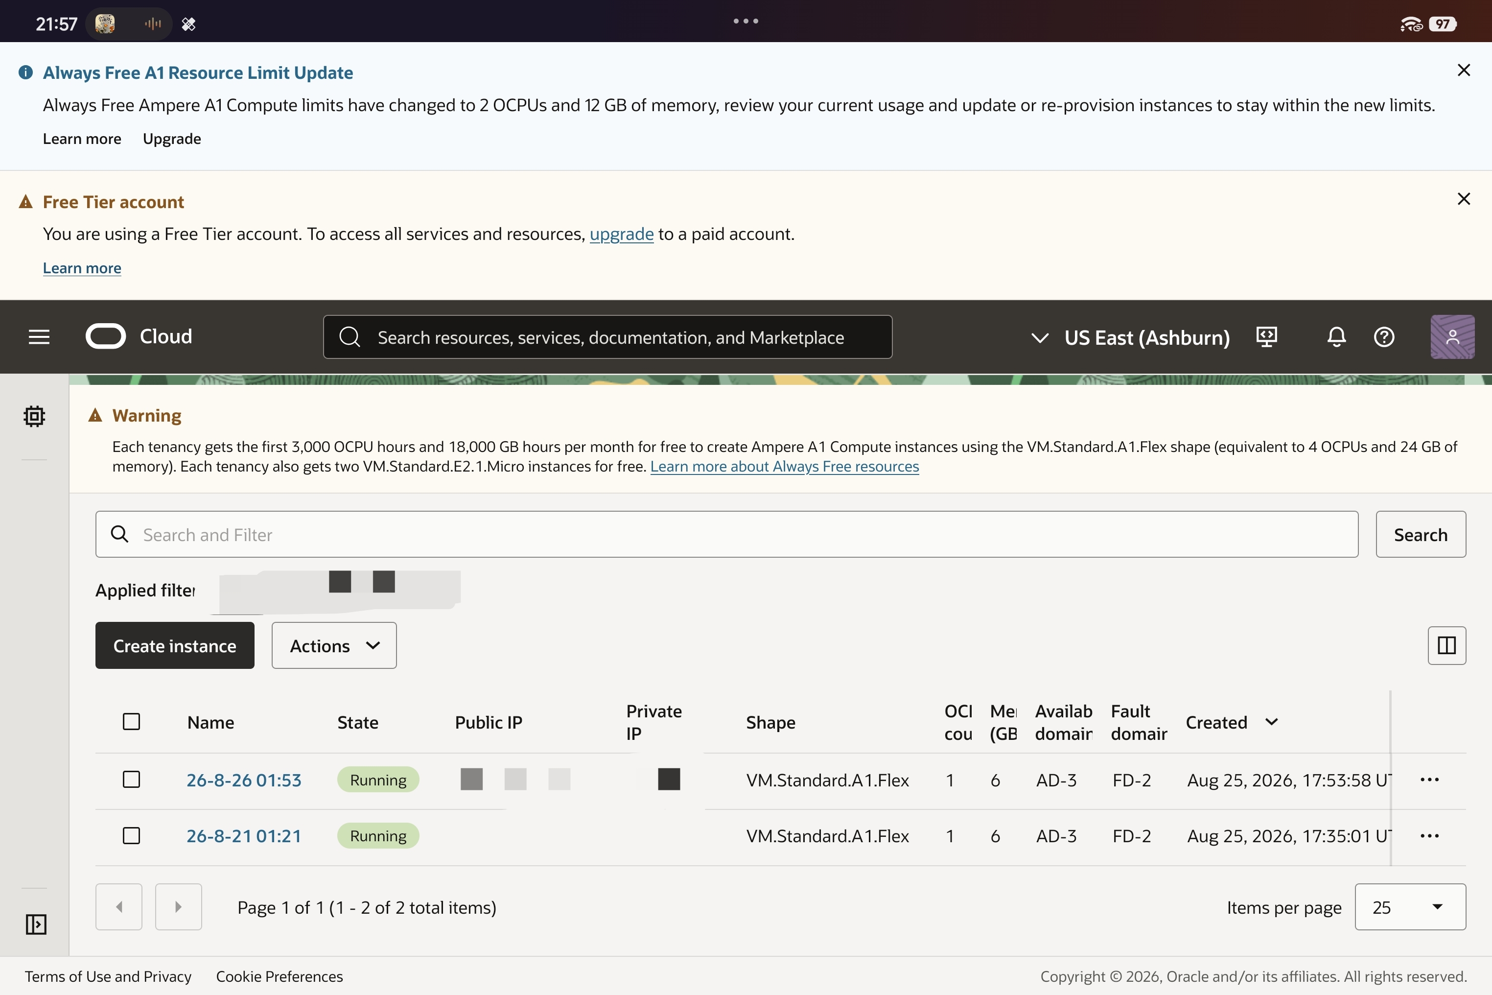Open Terms of Use and Privacy

click(108, 976)
